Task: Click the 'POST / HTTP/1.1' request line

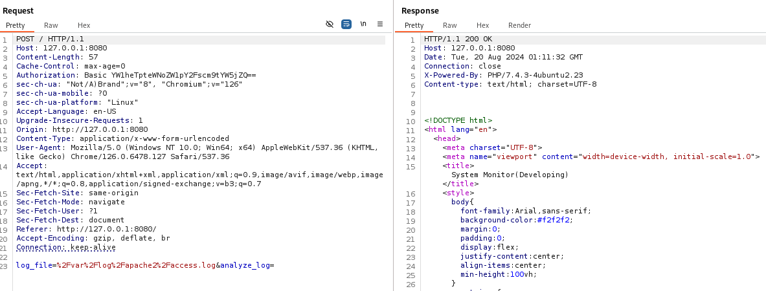Action: pos(51,39)
